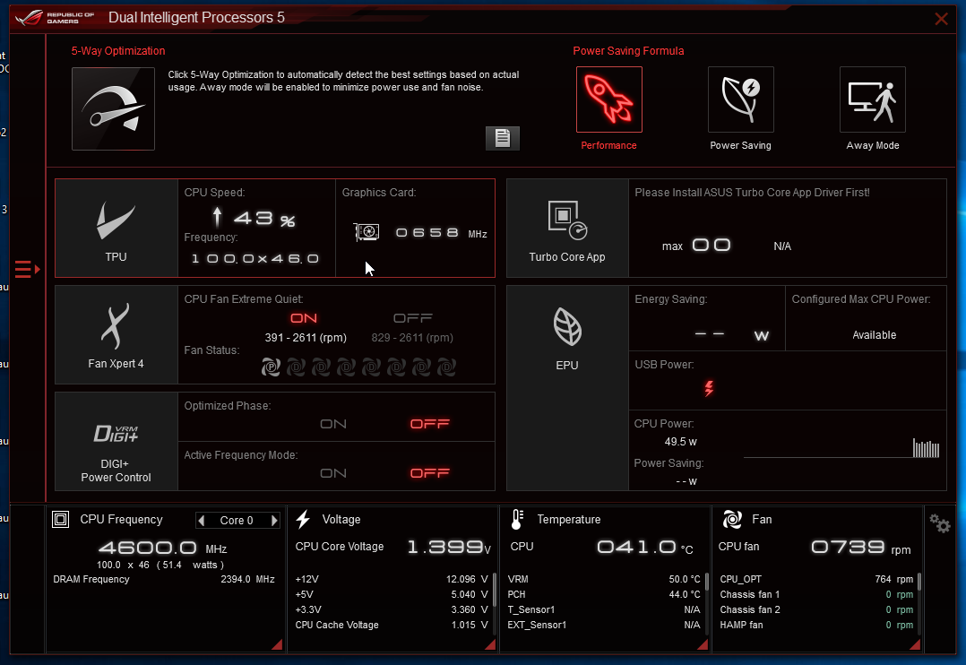Screen dimensions: 966x665
Task: Click the graphics card icon in TPU
Action: [367, 232]
